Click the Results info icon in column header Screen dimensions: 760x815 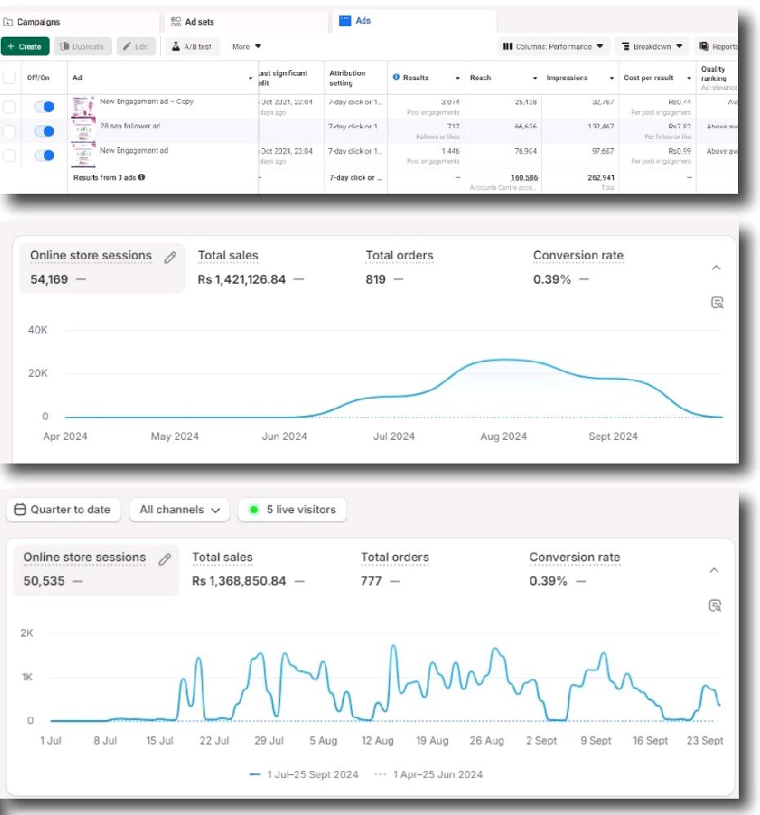[x=396, y=77]
